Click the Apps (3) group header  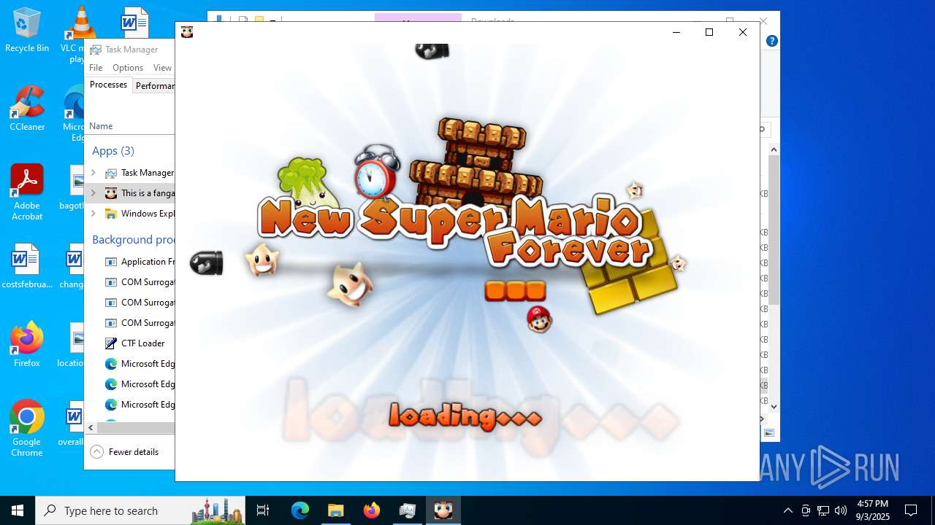click(x=113, y=151)
